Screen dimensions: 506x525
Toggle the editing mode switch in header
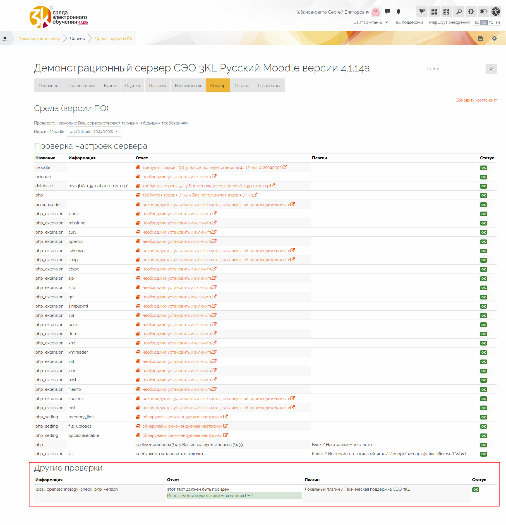[x=483, y=12]
